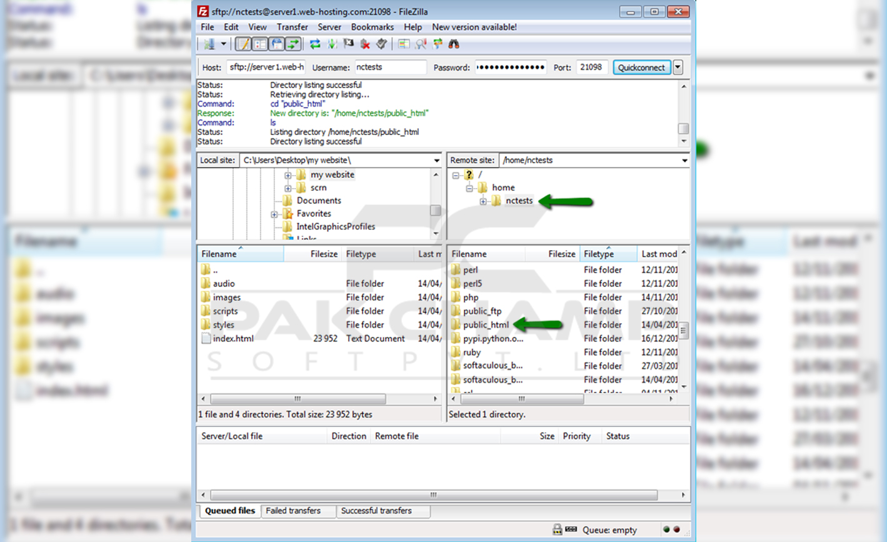Click the colored-rows list toolbar icon
Screen dimensions: 887x542
tap(404, 44)
